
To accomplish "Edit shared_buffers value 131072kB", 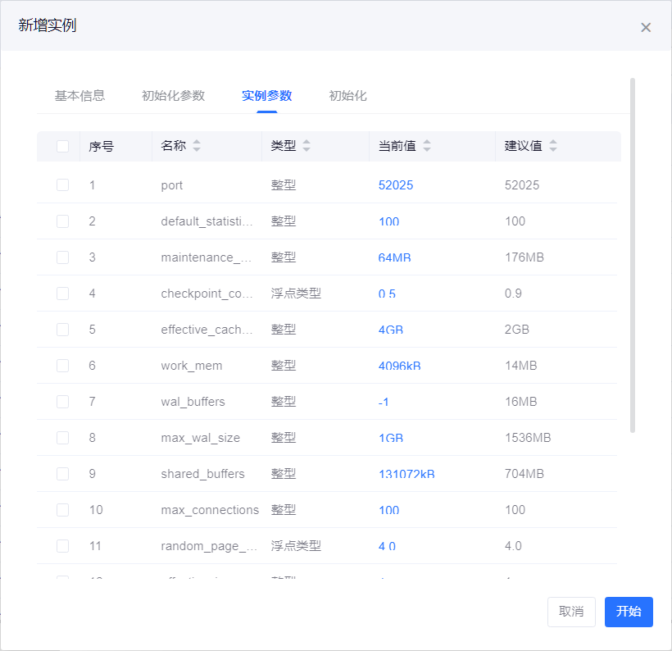I will click(x=406, y=474).
